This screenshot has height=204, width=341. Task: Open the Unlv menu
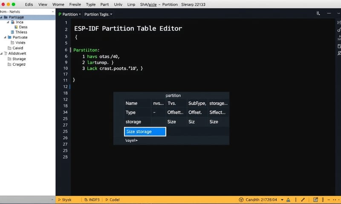coord(118,4)
